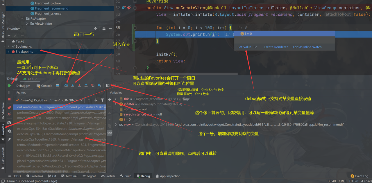The width and height of the screenshot is (372, 183).
Task: Click the View Breakpoints double-red-dot icon
Action: pos(9,107)
